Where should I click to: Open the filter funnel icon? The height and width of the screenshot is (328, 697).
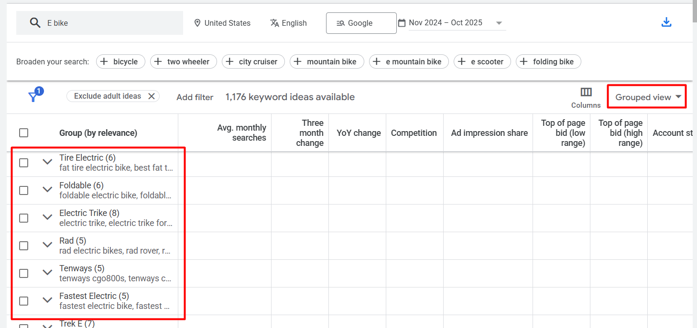point(33,97)
